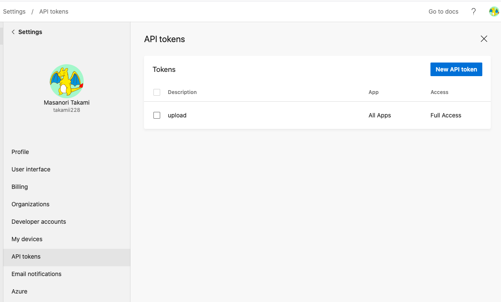Open the user avatar menu in header
Screen dimensions: 501x302
tap(494, 11)
